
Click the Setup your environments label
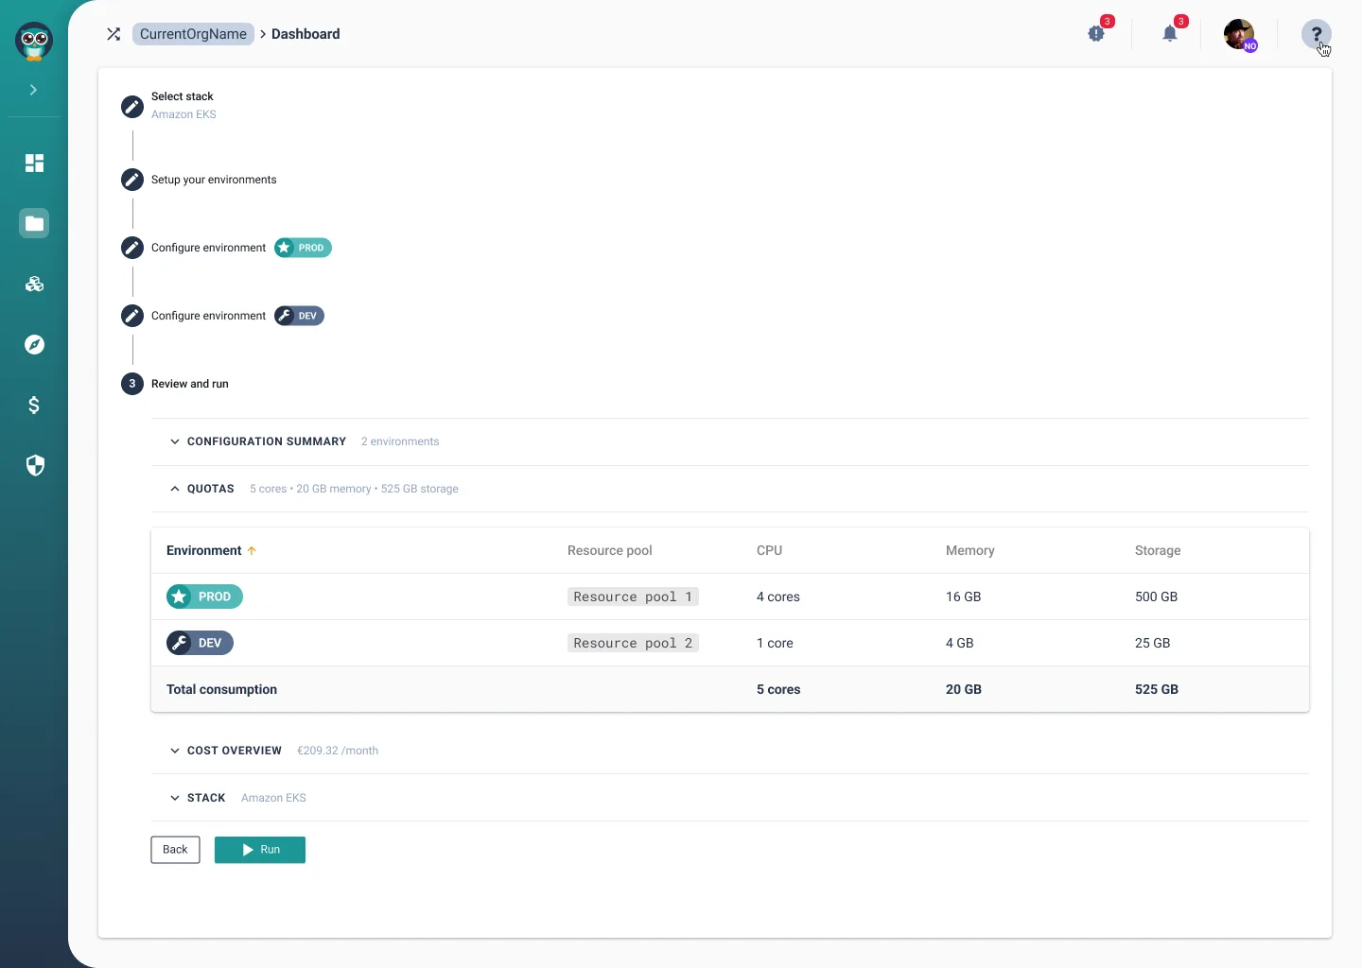tap(214, 180)
